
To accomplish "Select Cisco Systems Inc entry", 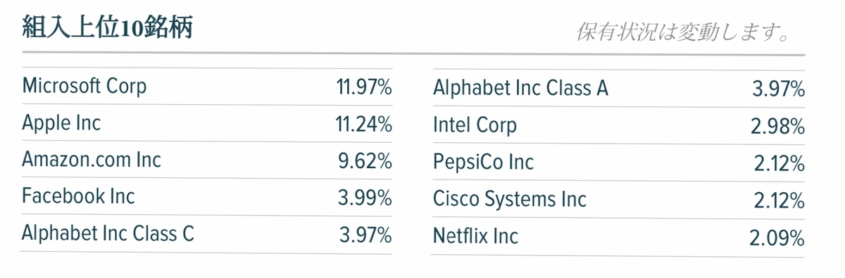I will (509, 200).
